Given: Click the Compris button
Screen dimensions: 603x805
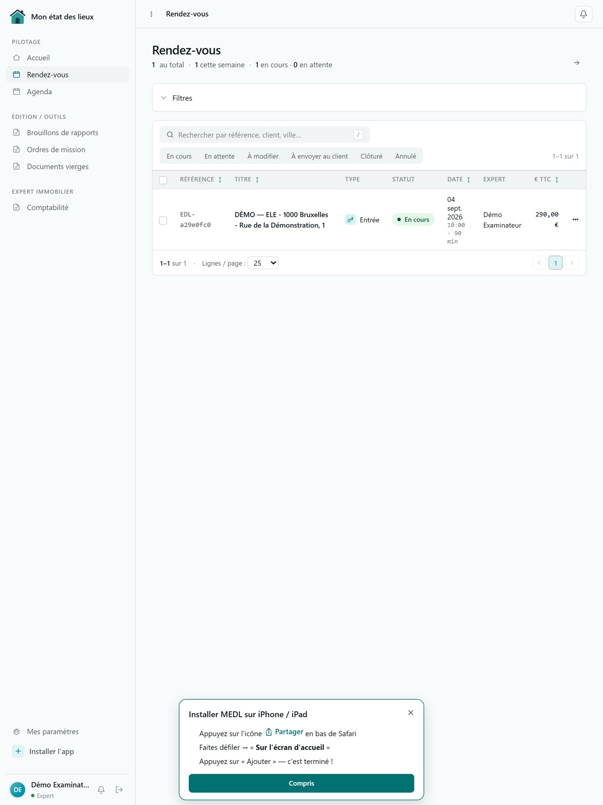Looking at the screenshot, I should coord(301,783).
